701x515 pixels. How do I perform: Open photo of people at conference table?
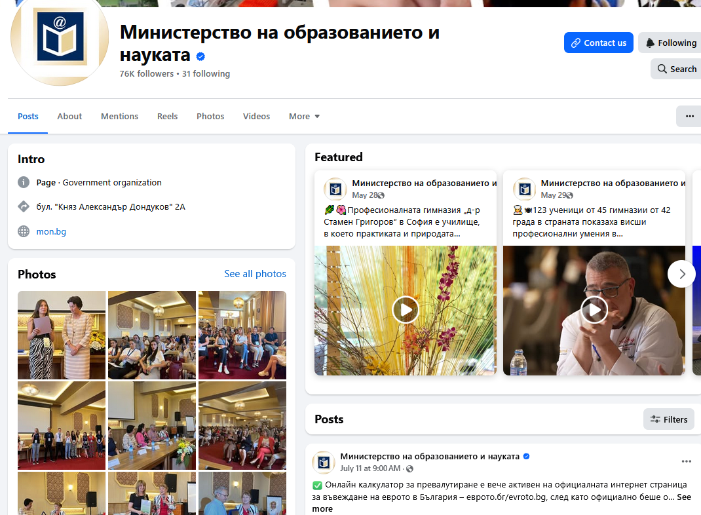[x=152, y=426]
